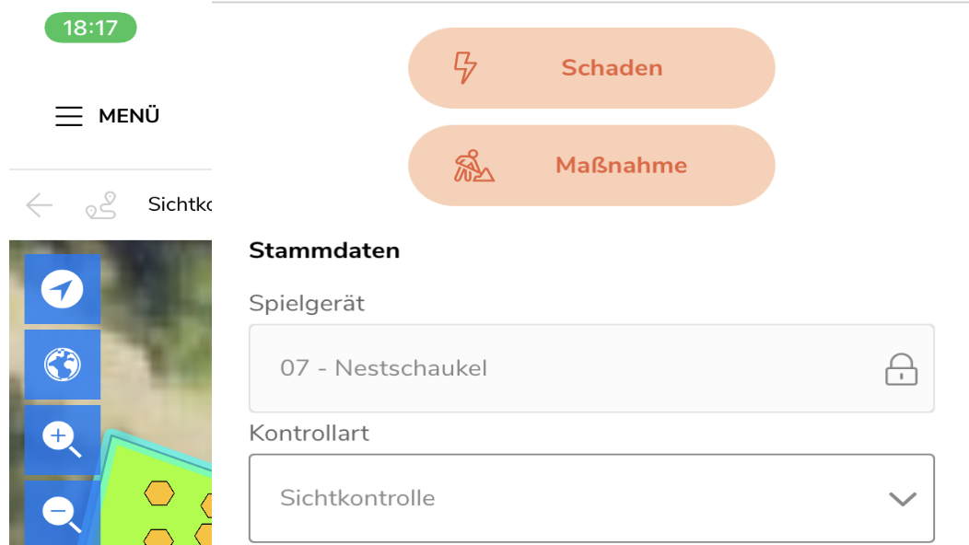Screen dimensions: 969x545
Task: Zoom out on the map
Action: point(62,513)
